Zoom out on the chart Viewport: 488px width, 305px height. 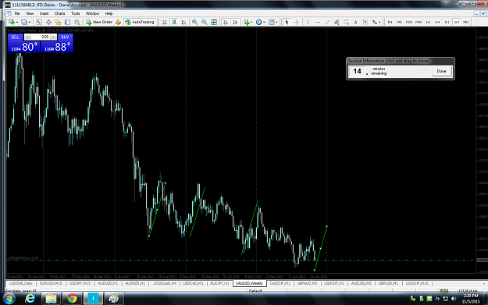[204, 22]
